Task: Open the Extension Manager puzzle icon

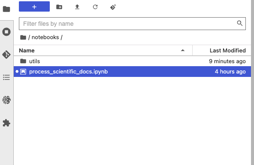Action: [x=6, y=123]
